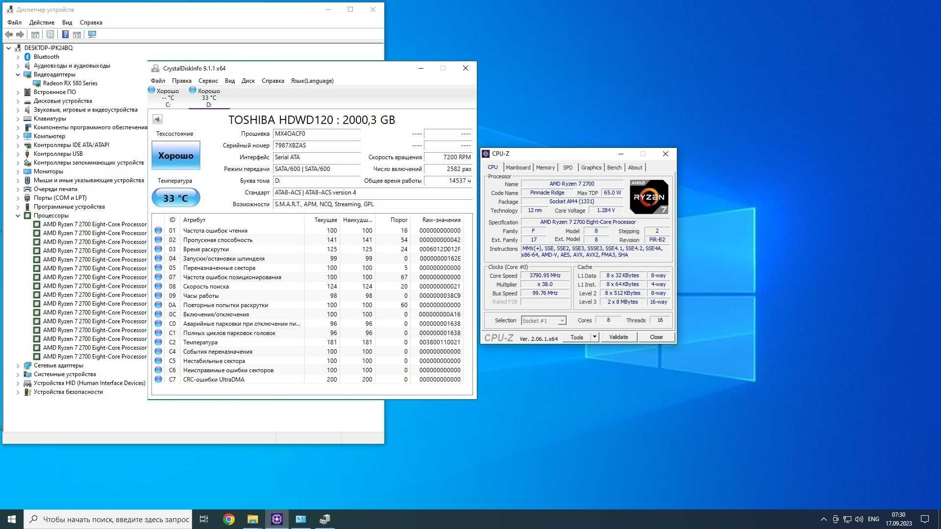Collapse the Процессоры category
941x529 pixels.
tap(18, 216)
